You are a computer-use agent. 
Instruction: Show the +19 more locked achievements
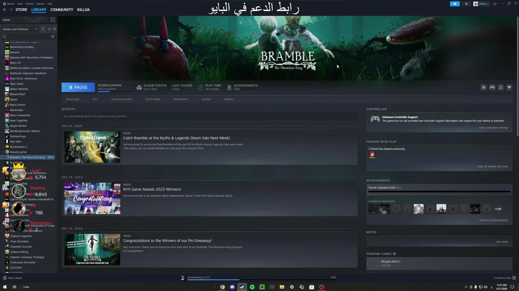pos(498,209)
